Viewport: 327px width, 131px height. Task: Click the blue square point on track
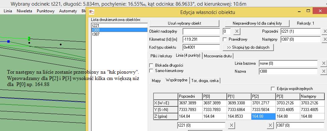tap(9, 42)
